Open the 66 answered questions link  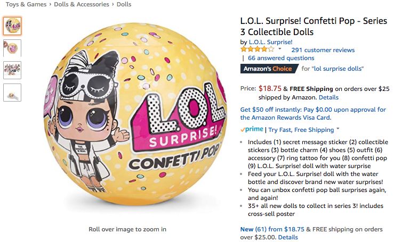click(281, 58)
